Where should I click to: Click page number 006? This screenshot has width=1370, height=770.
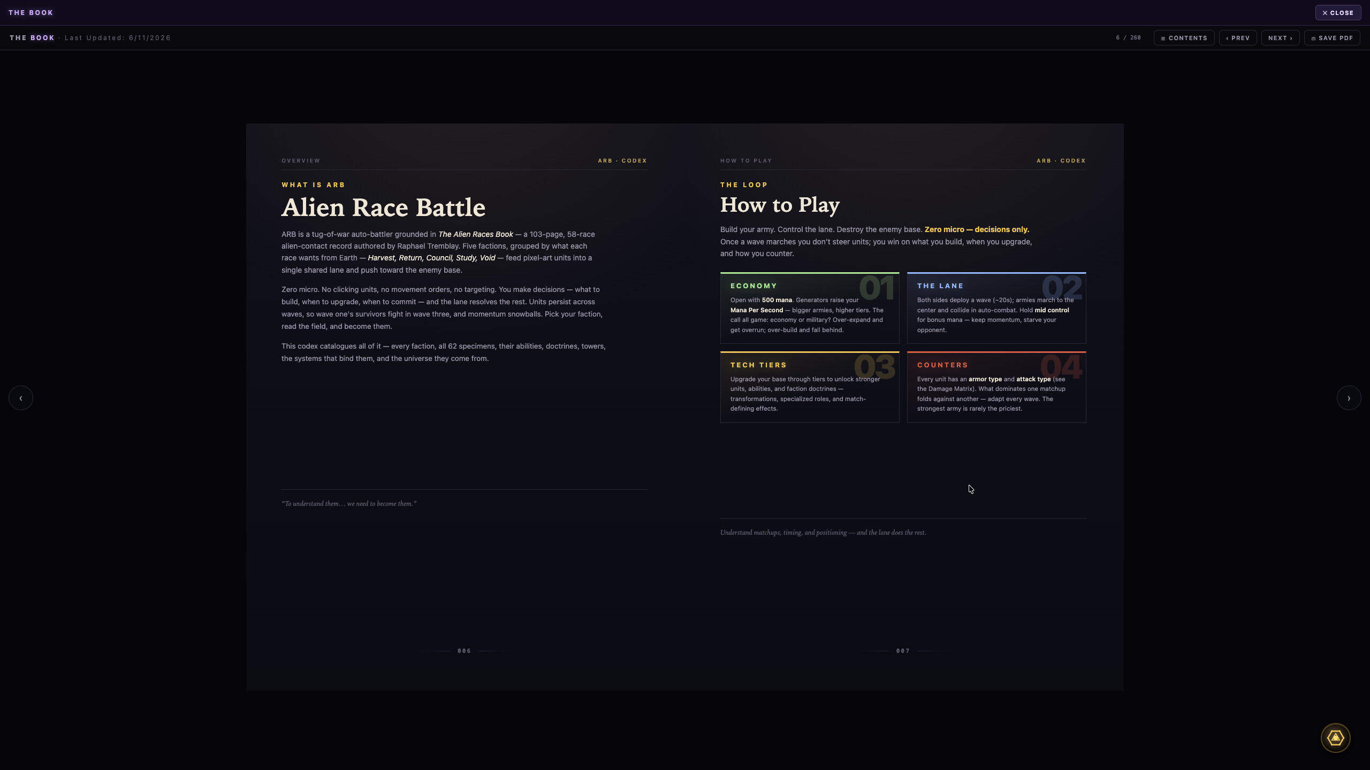tap(464, 651)
